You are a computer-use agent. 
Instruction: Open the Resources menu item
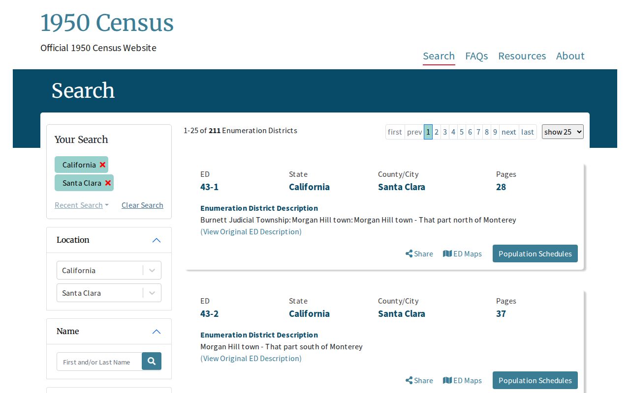coord(522,56)
